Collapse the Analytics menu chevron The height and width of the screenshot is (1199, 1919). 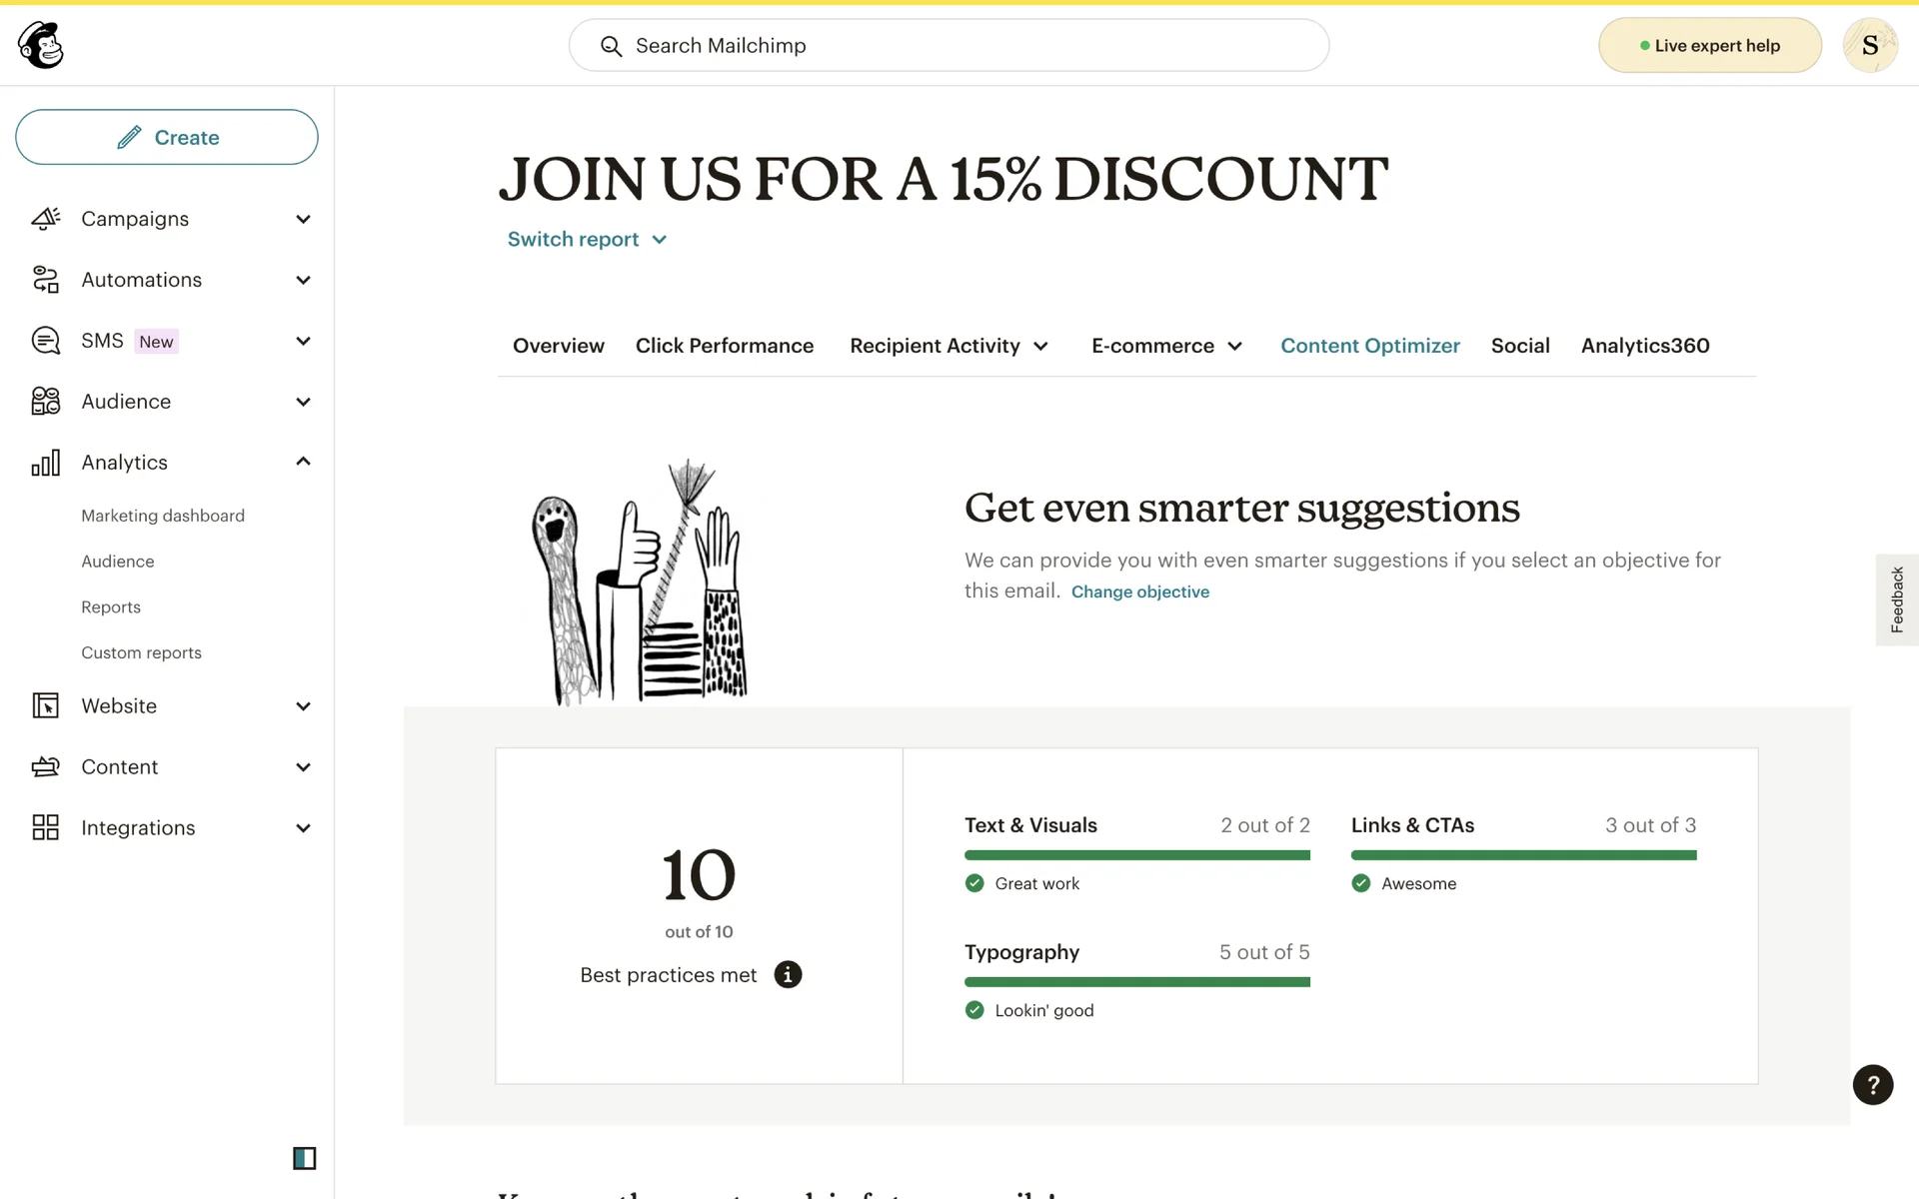tap(303, 462)
